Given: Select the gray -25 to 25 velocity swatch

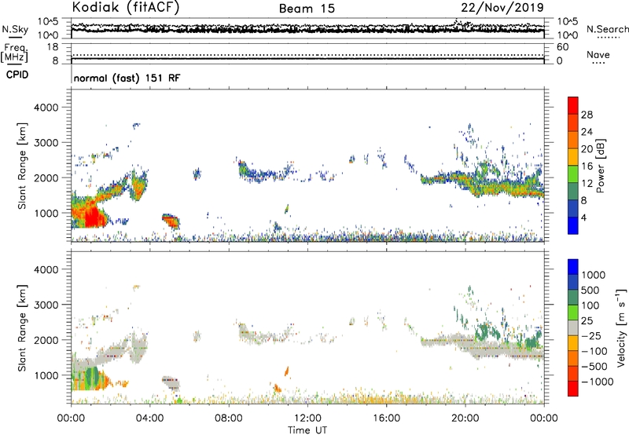Looking at the screenshot, I should (x=573, y=327).
